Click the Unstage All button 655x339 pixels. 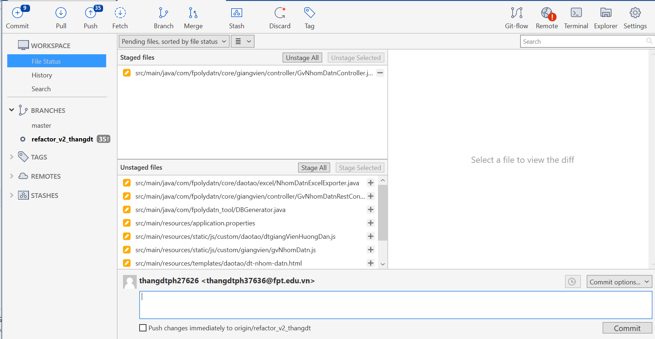(x=302, y=58)
